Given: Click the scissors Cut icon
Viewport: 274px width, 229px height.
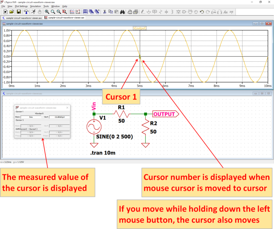Looking at the screenshot, I should tap(105, 12).
